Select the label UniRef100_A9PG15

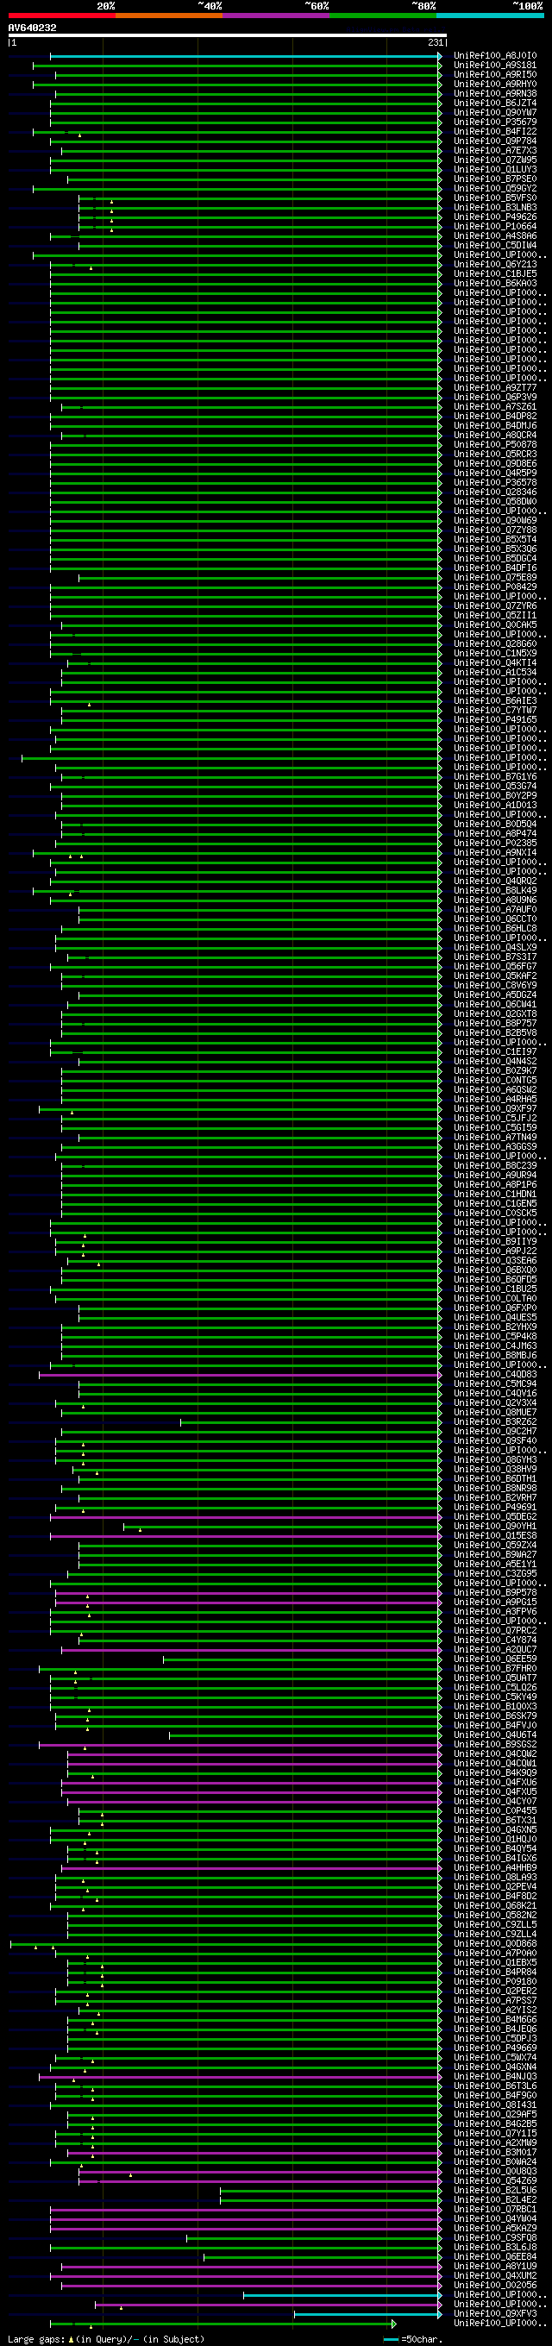pyautogui.click(x=496, y=1602)
